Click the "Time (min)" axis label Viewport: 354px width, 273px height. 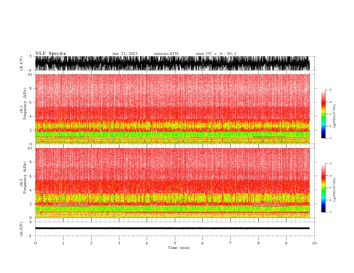[x=179, y=248]
